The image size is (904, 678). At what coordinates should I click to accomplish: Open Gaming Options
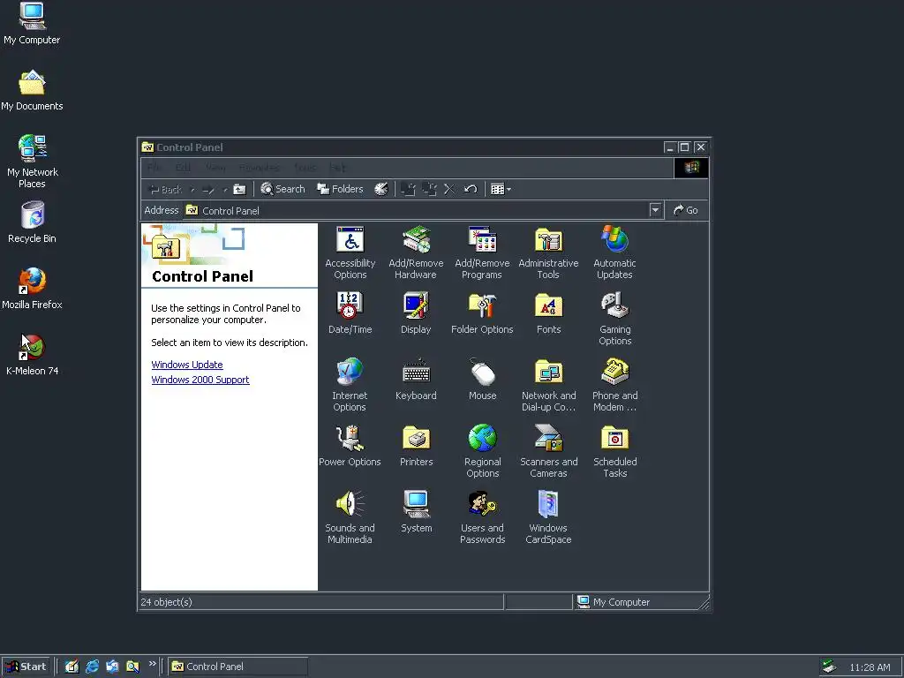pos(614,319)
